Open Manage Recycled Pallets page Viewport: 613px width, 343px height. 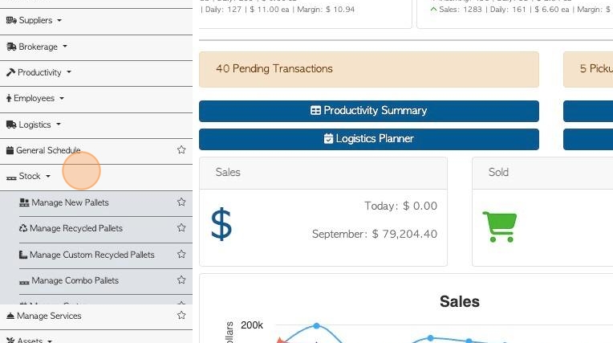coord(71,228)
